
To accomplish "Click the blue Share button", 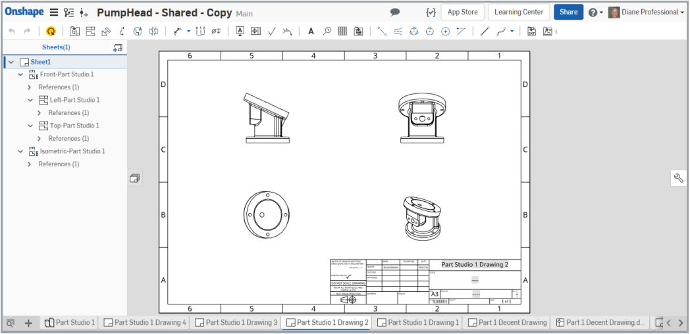I will 568,12.
